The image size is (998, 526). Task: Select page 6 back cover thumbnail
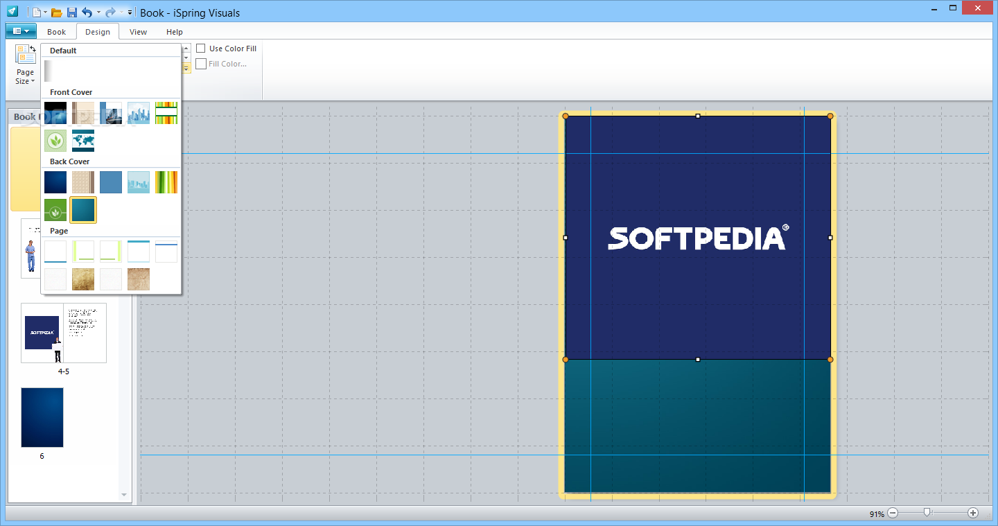click(42, 417)
